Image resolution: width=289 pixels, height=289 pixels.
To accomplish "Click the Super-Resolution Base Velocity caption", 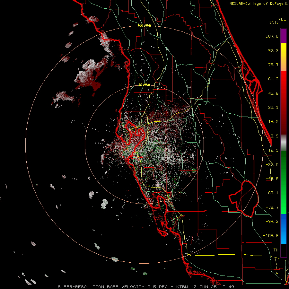I will point(146,287).
